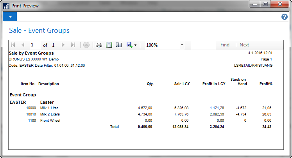Click the find text search box
292x158 pixels.
(x=203, y=45)
